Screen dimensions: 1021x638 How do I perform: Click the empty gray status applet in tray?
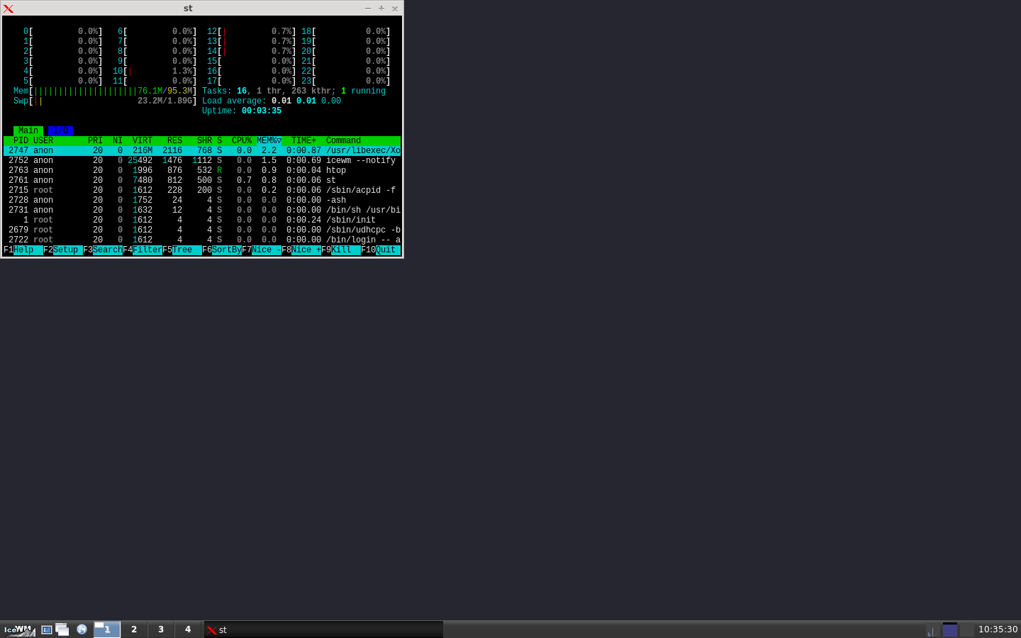click(966, 629)
